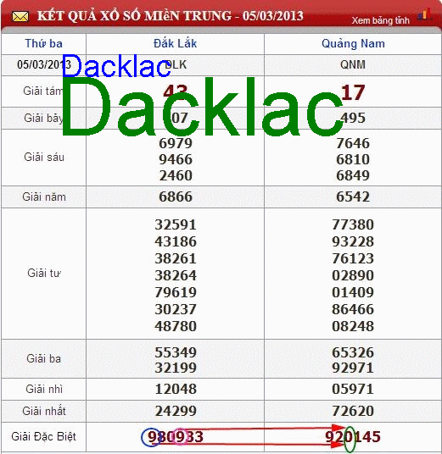The image size is (442, 454).
Task: Click the QNM code cell
Action: pyautogui.click(x=353, y=64)
